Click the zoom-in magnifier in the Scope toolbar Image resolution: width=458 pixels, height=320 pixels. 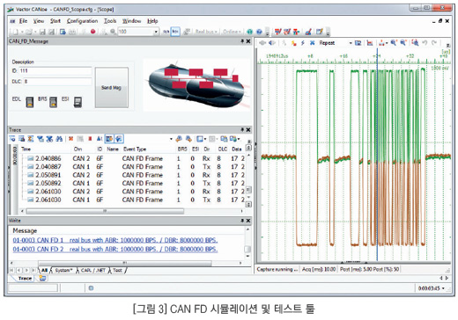coord(394,43)
